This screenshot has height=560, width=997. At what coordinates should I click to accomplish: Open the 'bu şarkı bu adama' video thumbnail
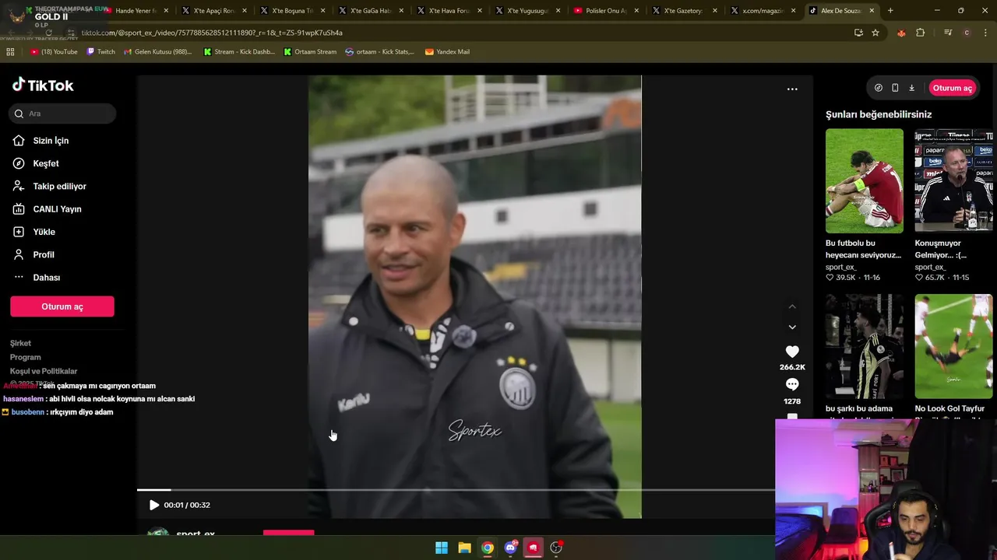point(865,346)
